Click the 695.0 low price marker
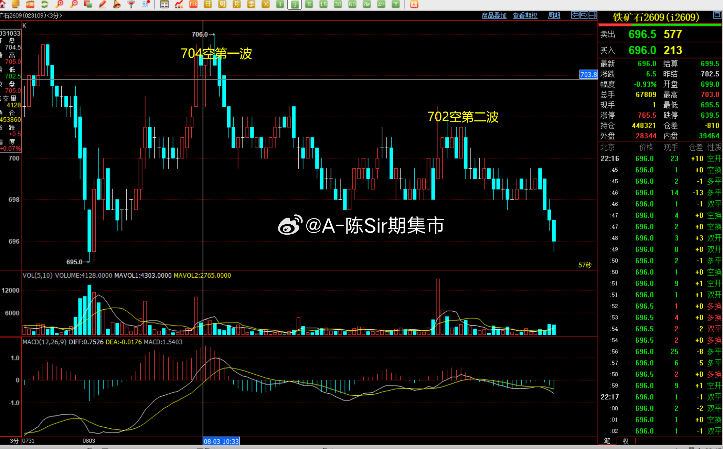 (74, 262)
